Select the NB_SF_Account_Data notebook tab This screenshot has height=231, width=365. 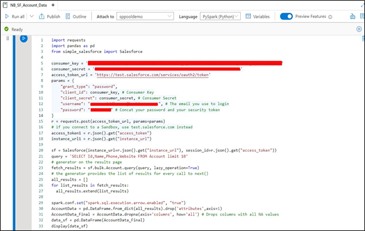29,5
